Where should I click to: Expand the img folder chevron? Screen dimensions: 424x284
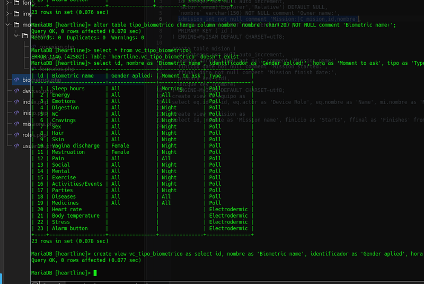pyautogui.click(x=7, y=14)
